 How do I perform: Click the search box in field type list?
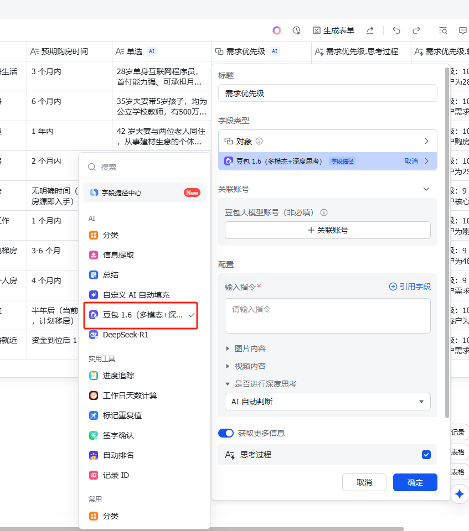[145, 167]
